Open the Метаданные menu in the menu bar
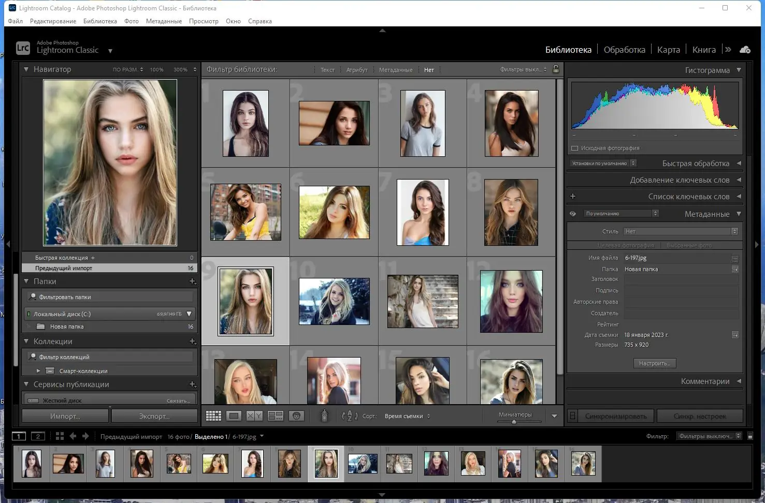Image resolution: width=765 pixels, height=503 pixels. [x=164, y=21]
